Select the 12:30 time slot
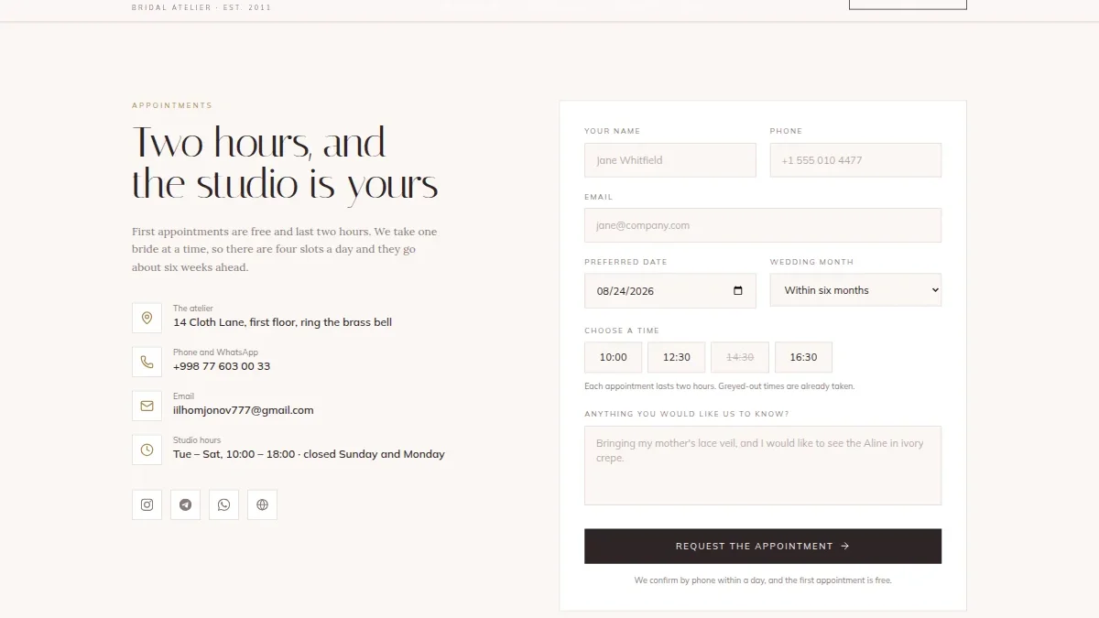 coord(676,357)
